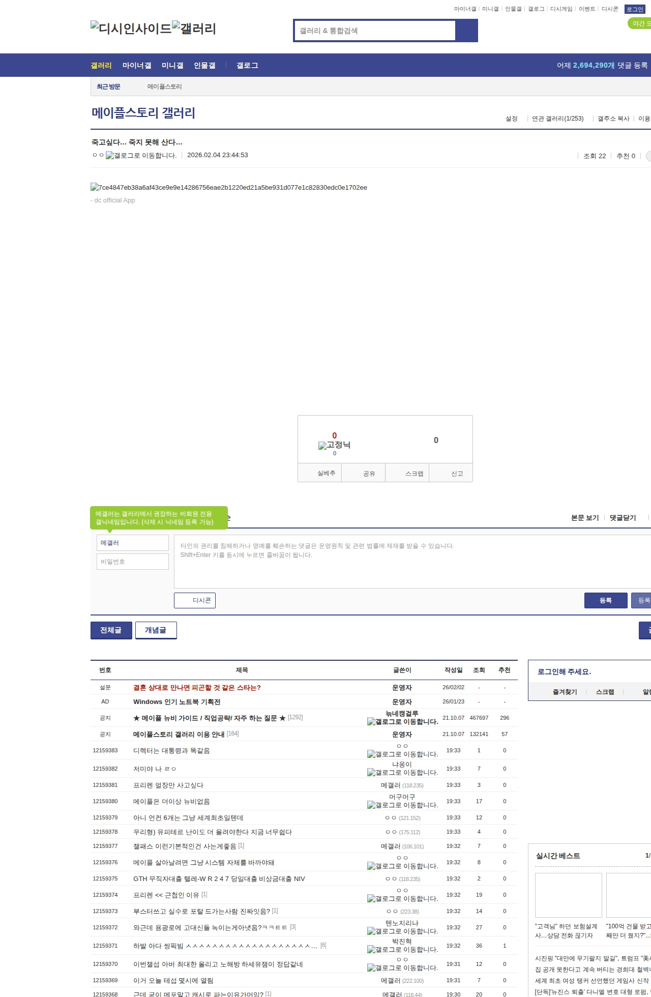Copy gallery address with 갤주소 복사

pos(613,119)
